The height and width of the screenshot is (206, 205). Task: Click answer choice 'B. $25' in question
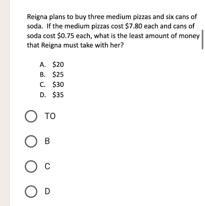[x=52, y=75]
